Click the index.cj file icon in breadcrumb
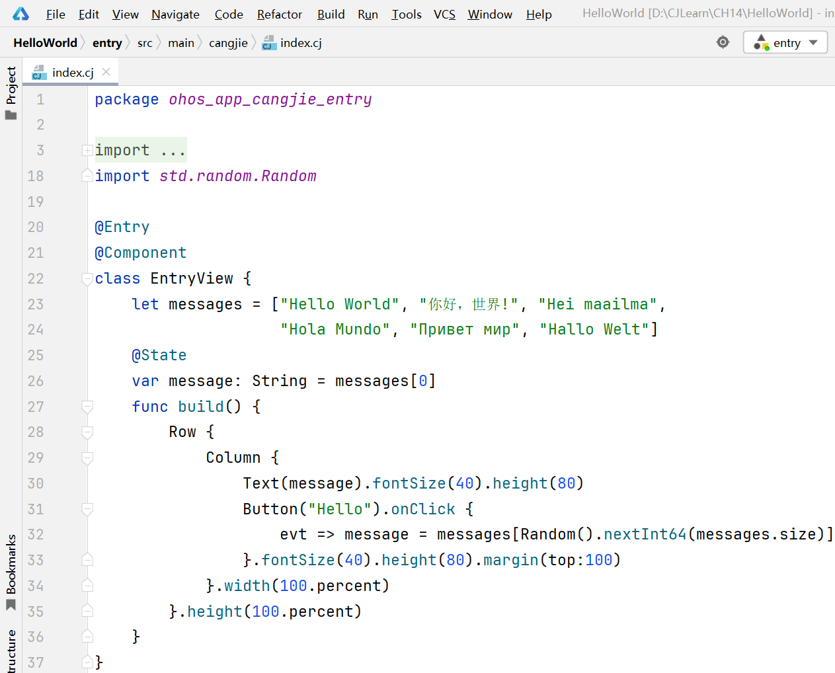Viewport: 835px width, 673px height. (x=269, y=44)
